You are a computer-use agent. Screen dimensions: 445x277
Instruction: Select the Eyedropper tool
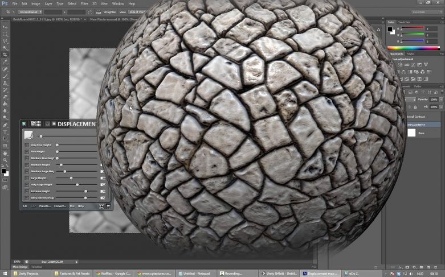click(5, 62)
